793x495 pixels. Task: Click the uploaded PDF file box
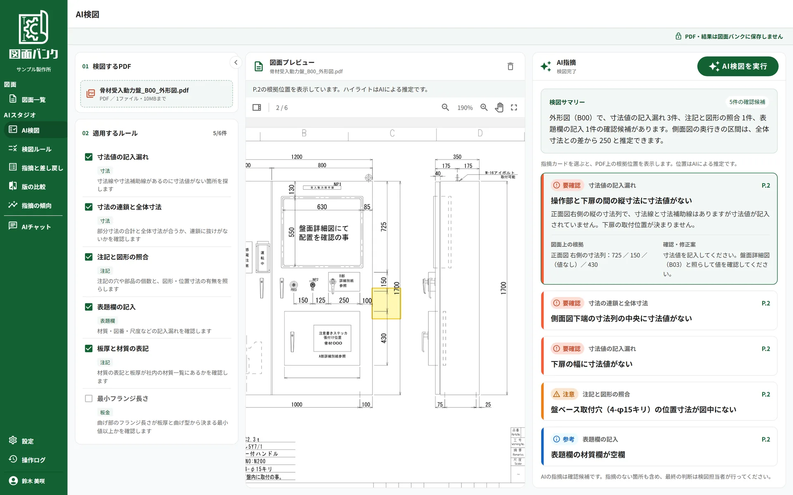(157, 94)
